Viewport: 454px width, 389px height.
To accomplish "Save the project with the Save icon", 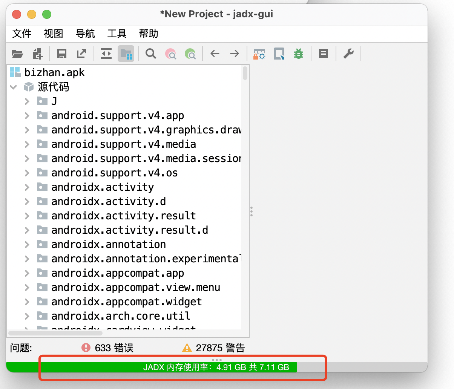I will click(x=61, y=54).
